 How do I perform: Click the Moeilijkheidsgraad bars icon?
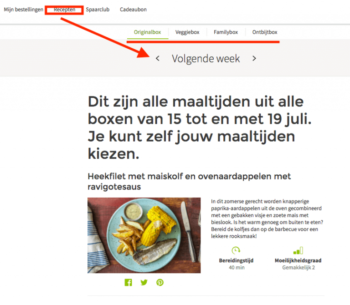tap(298, 250)
